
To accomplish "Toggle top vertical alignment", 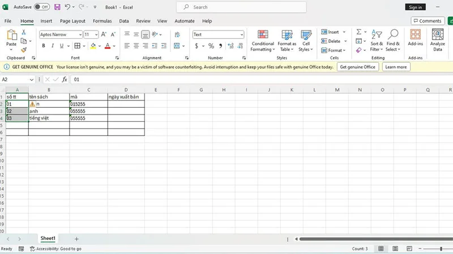I will (x=127, y=34).
